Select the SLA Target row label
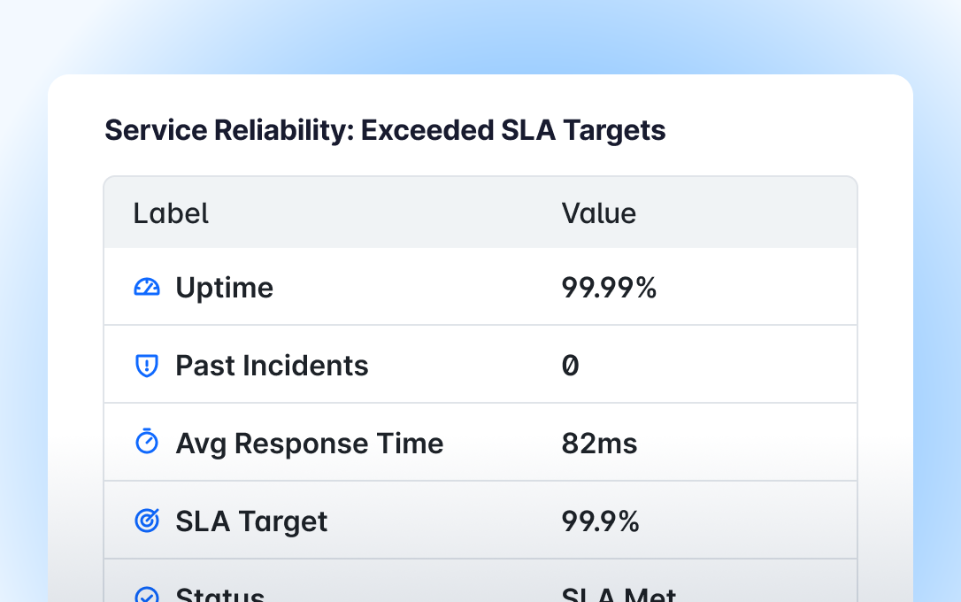 251,521
